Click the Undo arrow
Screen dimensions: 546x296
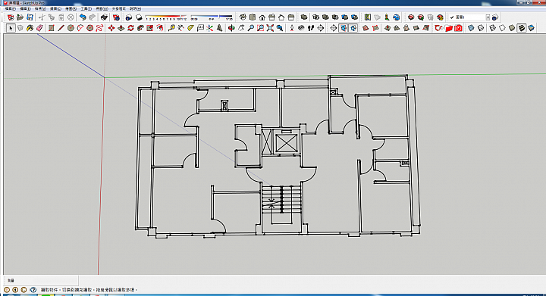click(83, 17)
